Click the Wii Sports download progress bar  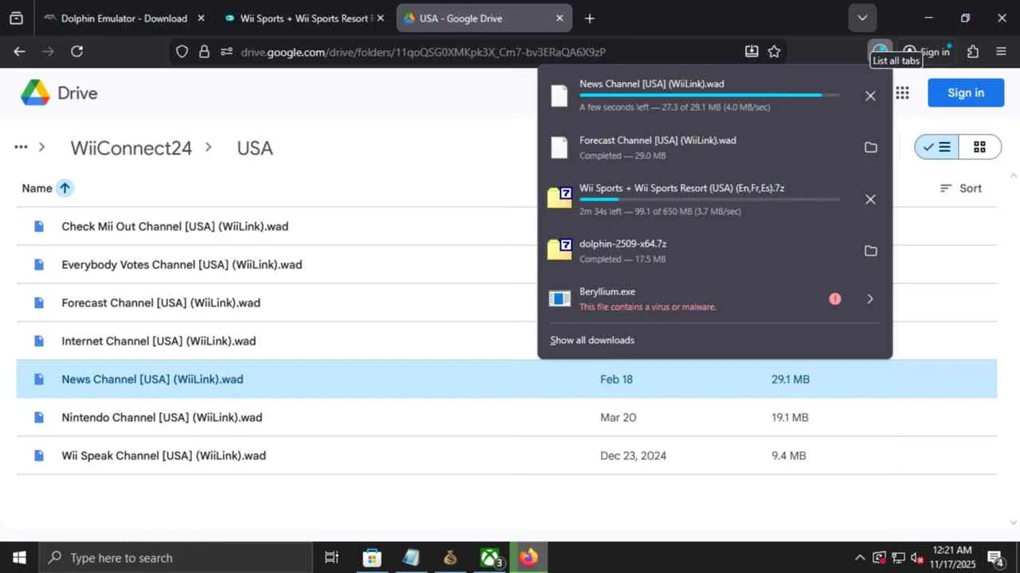709,200
